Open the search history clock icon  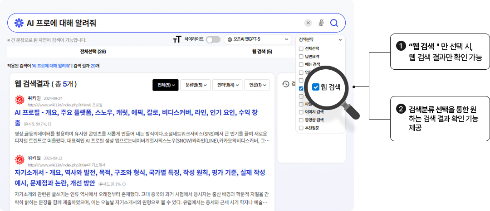[286, 84]
